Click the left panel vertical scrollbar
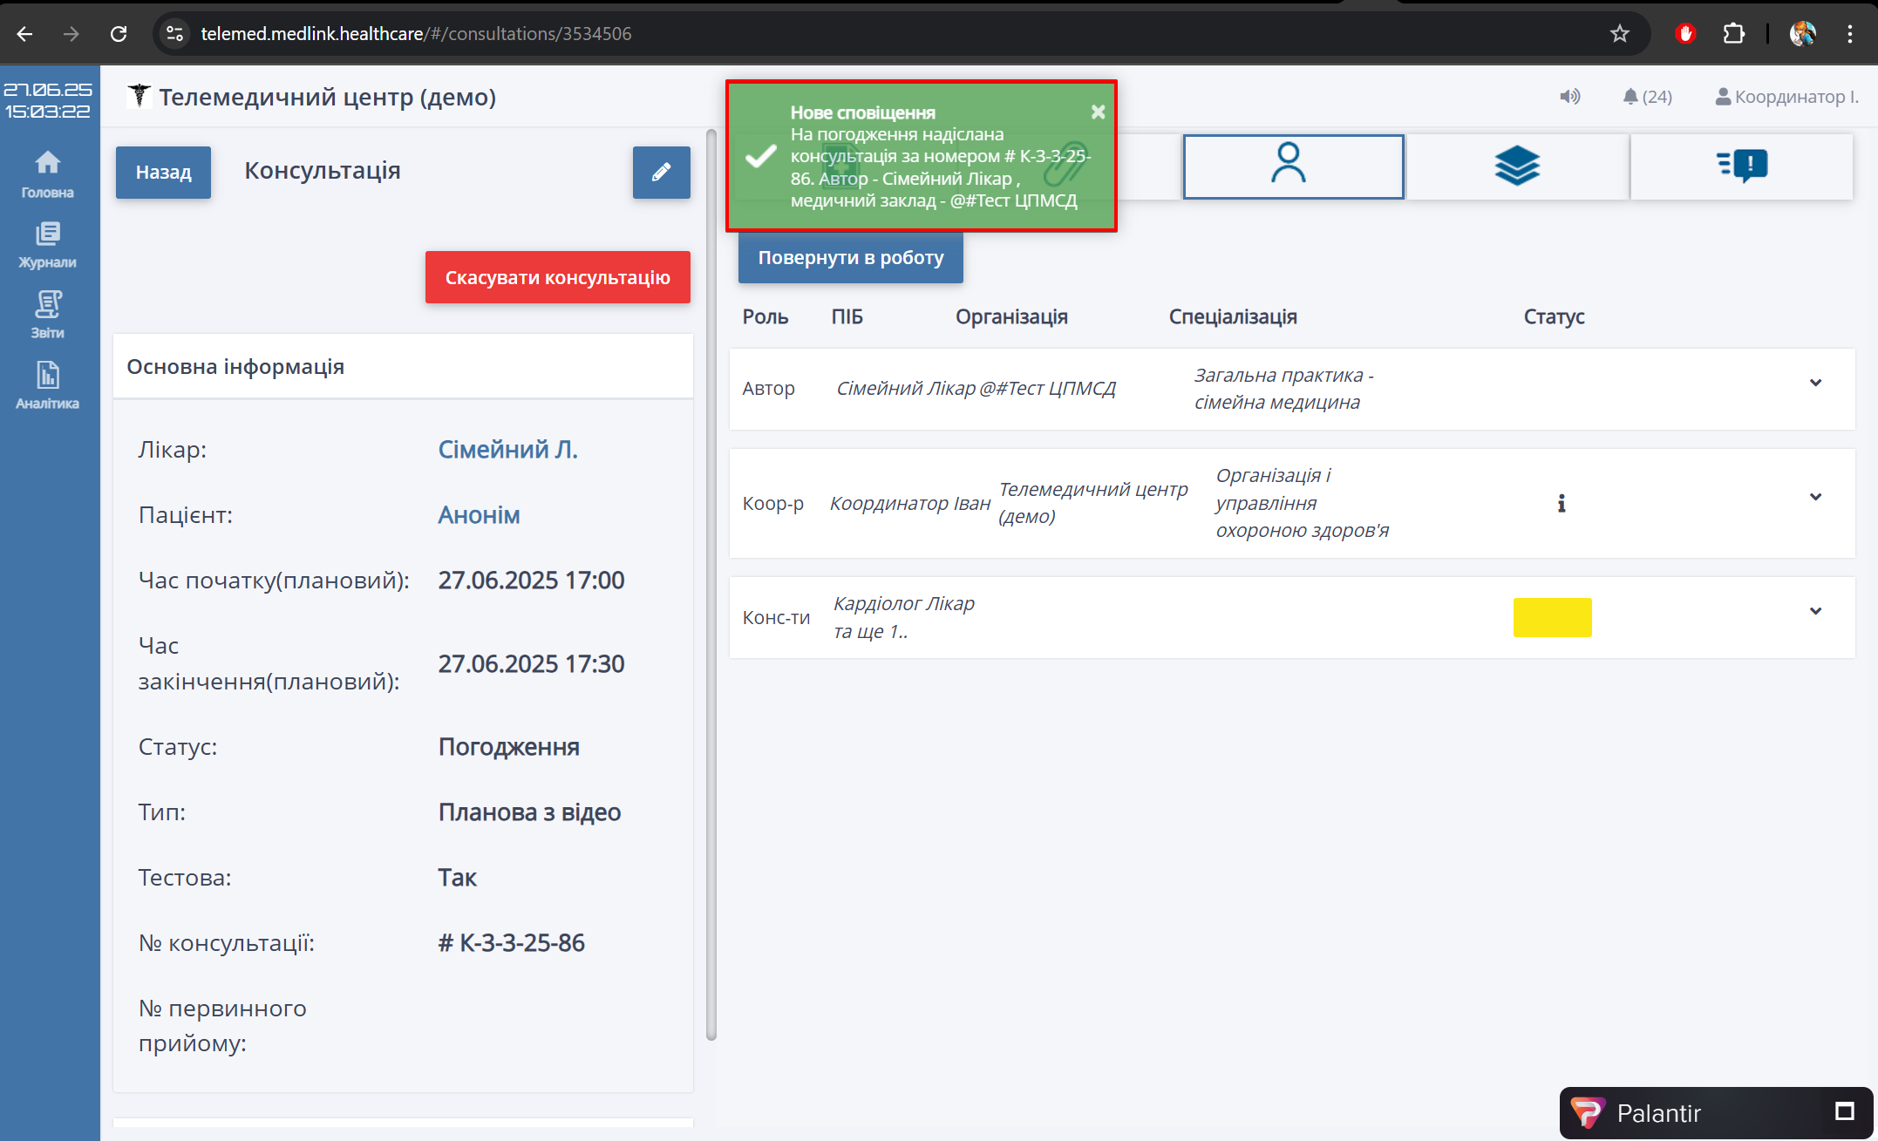 click(x=711, y=584)
